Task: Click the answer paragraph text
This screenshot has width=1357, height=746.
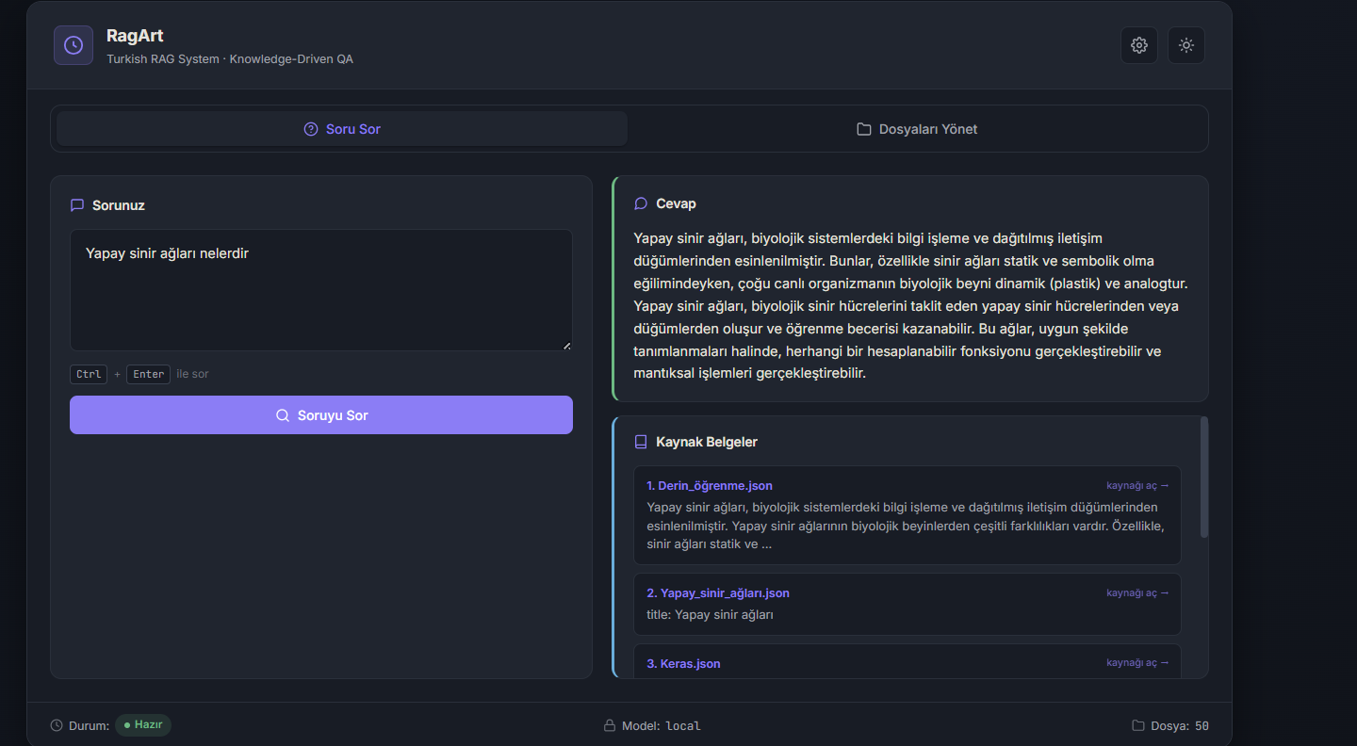Action: [910, 306]
